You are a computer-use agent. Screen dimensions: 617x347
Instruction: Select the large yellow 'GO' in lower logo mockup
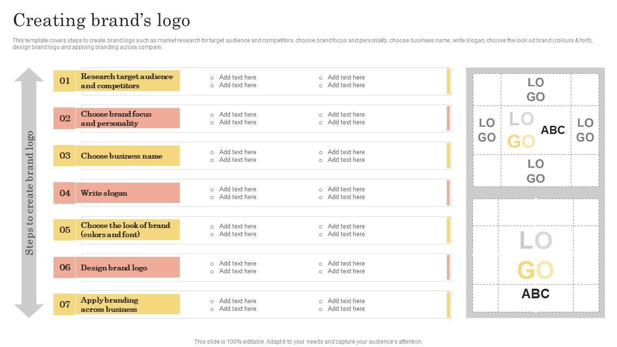pos(535,271)
